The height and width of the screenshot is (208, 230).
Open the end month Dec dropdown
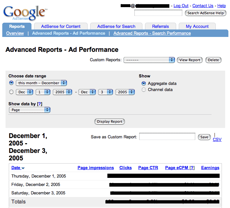click(x=87, y=92)
